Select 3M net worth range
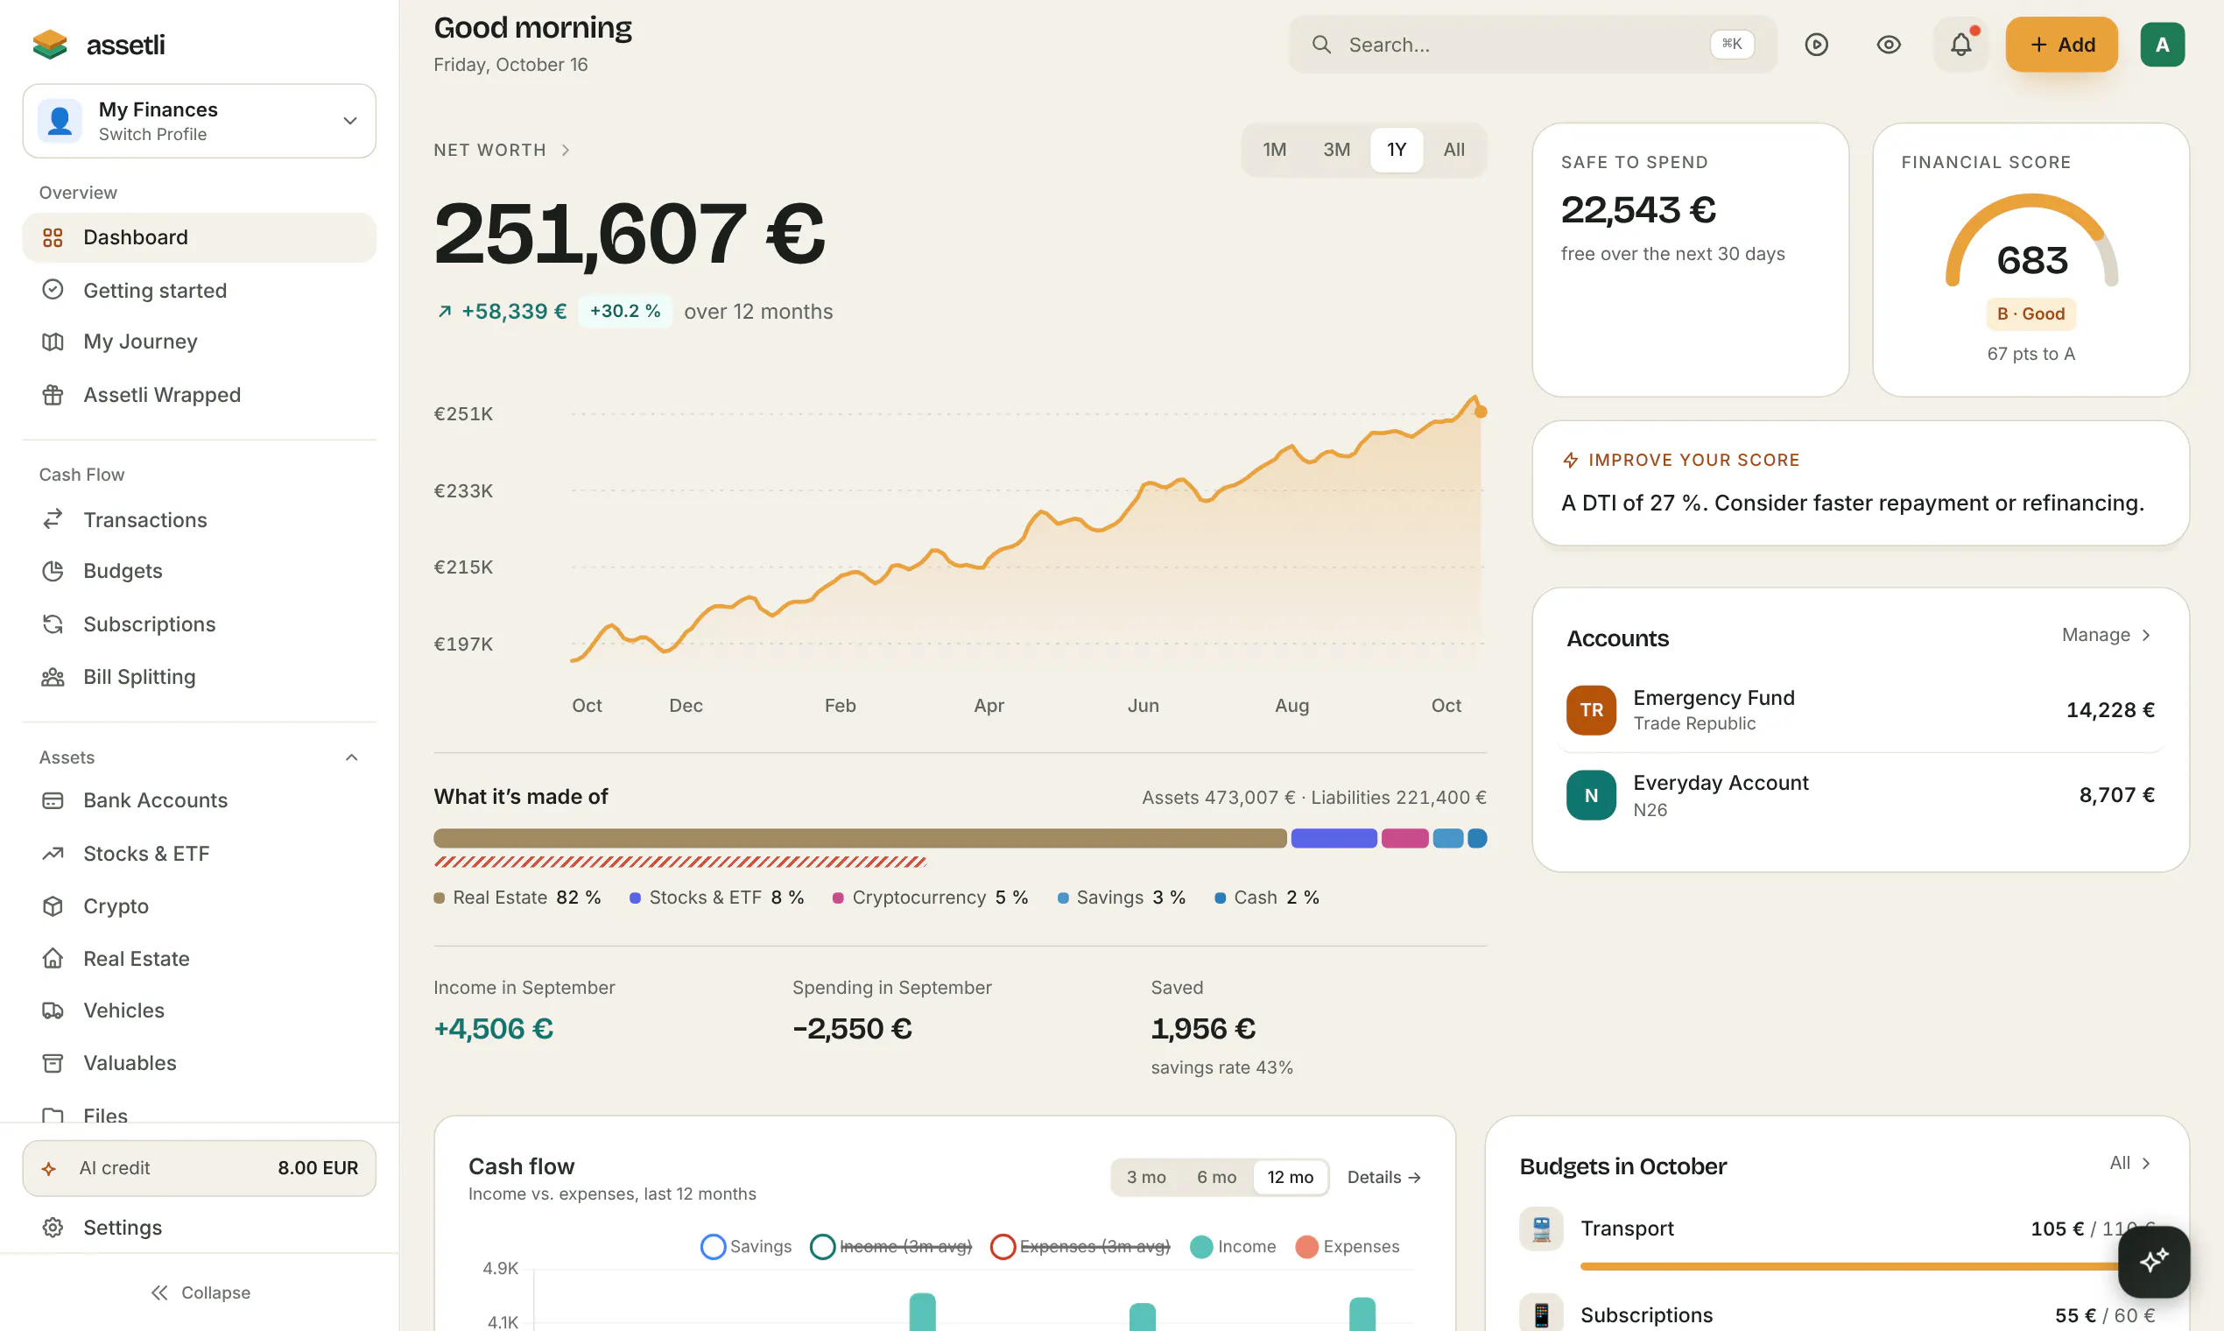Screen dimensions: 2224x1331 1336,150
